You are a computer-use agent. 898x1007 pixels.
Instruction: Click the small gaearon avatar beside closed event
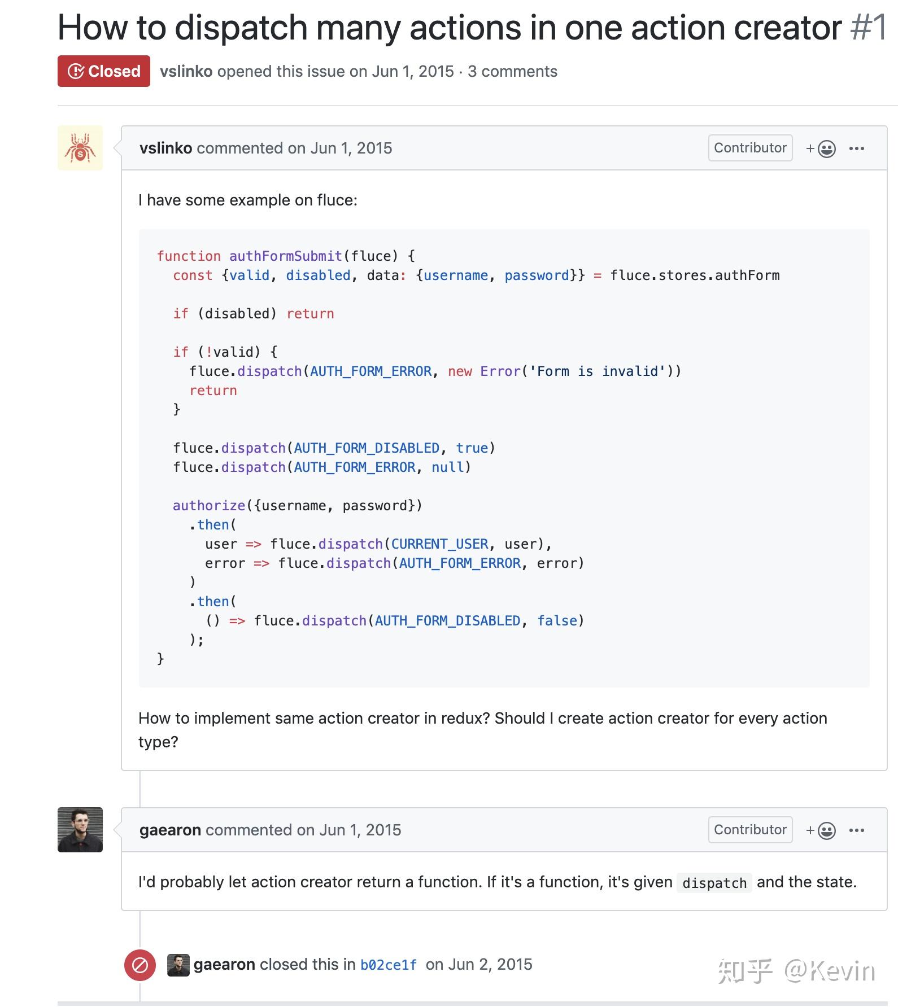click(x=178, y=965)
